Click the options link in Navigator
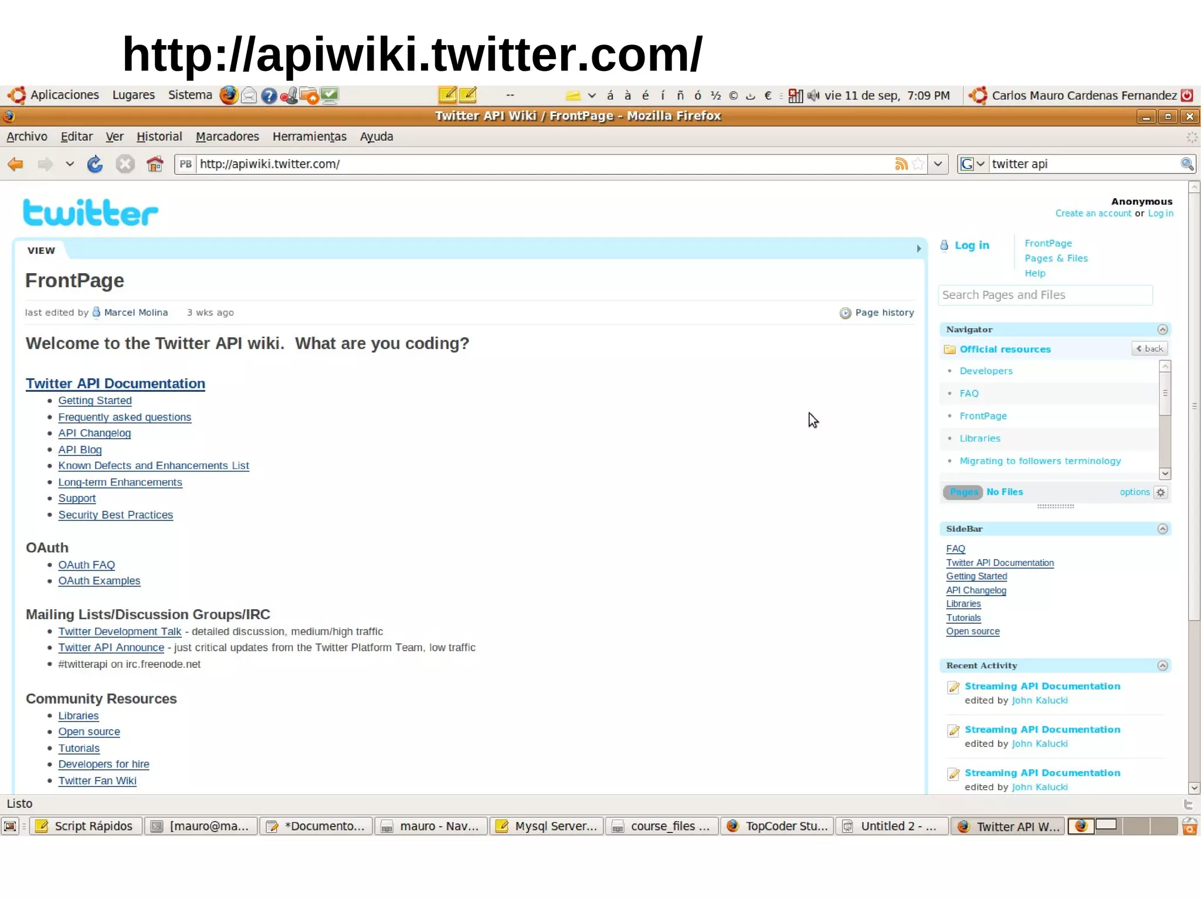 (1135, 493)
